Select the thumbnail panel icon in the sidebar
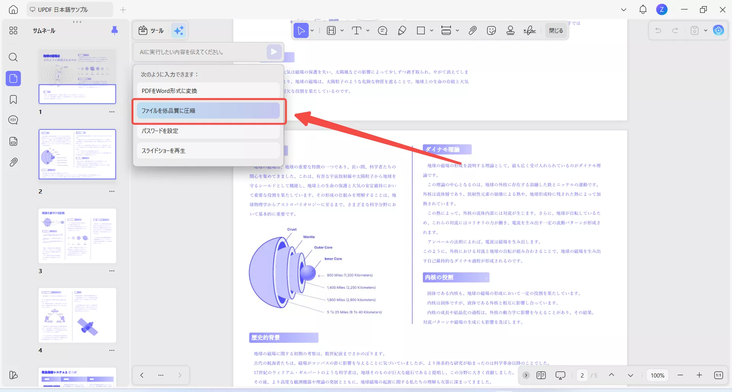Image resolution: width=732 pixels, height=392 pixels. click(x=13, y=78)
